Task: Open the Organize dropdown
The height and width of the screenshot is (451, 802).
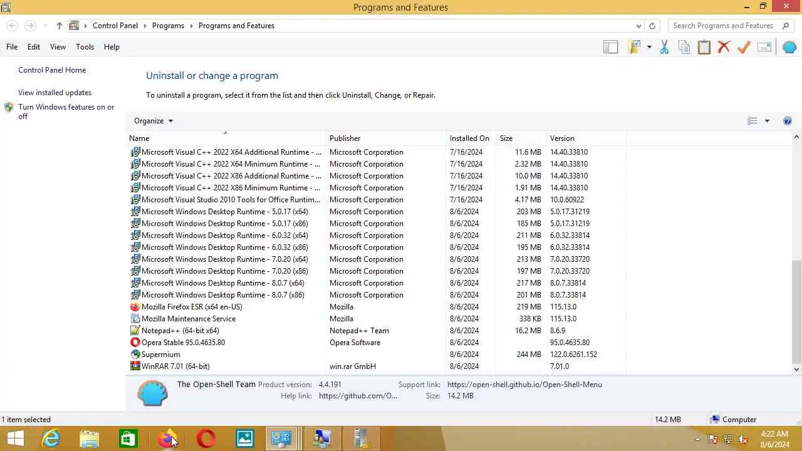Action: click(x=154, y=121)
